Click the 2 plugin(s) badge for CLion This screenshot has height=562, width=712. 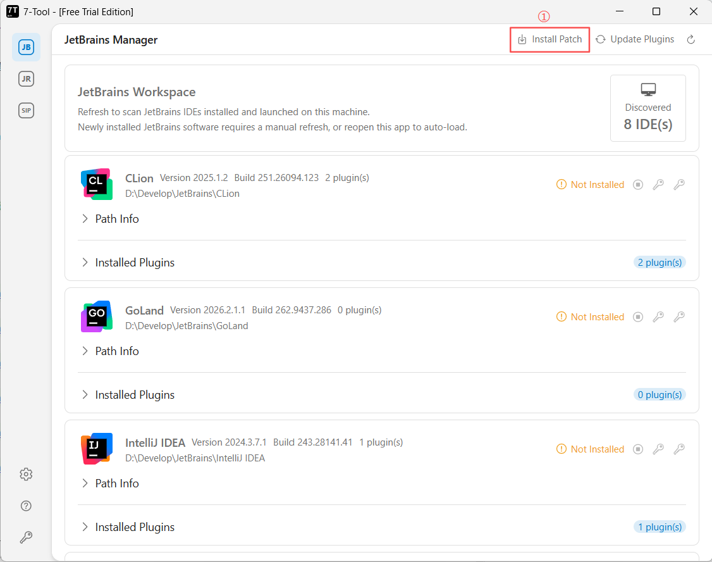coord(660,262)
